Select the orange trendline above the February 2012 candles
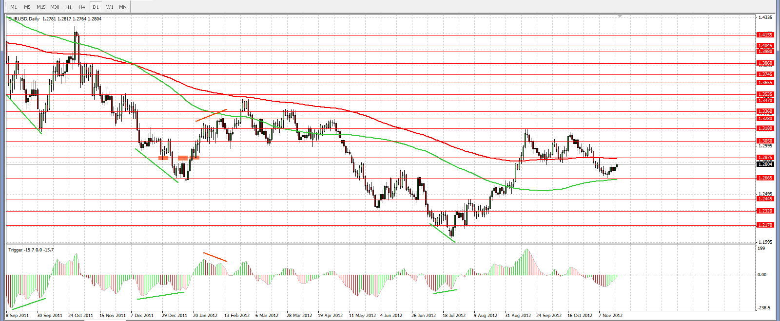 coord(211,115)
